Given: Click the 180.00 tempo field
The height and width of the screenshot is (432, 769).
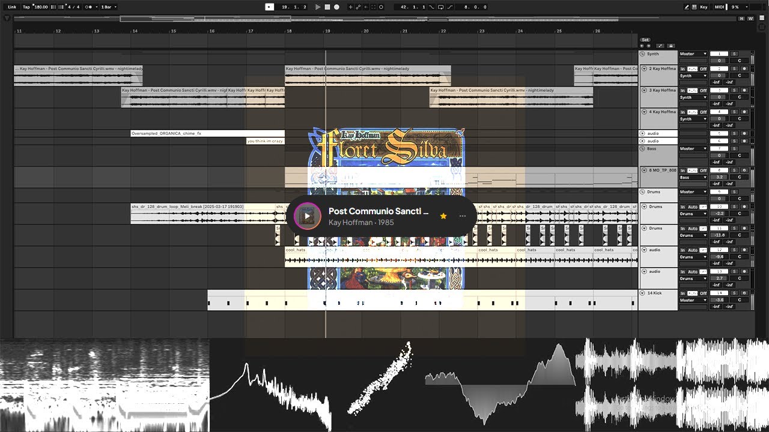Looking at the screenshot, I should (41, 7).
